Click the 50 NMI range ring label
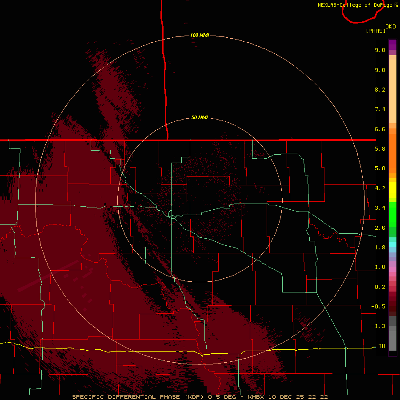The width and height of the screenshot is (400, 400). click(200, 118)
